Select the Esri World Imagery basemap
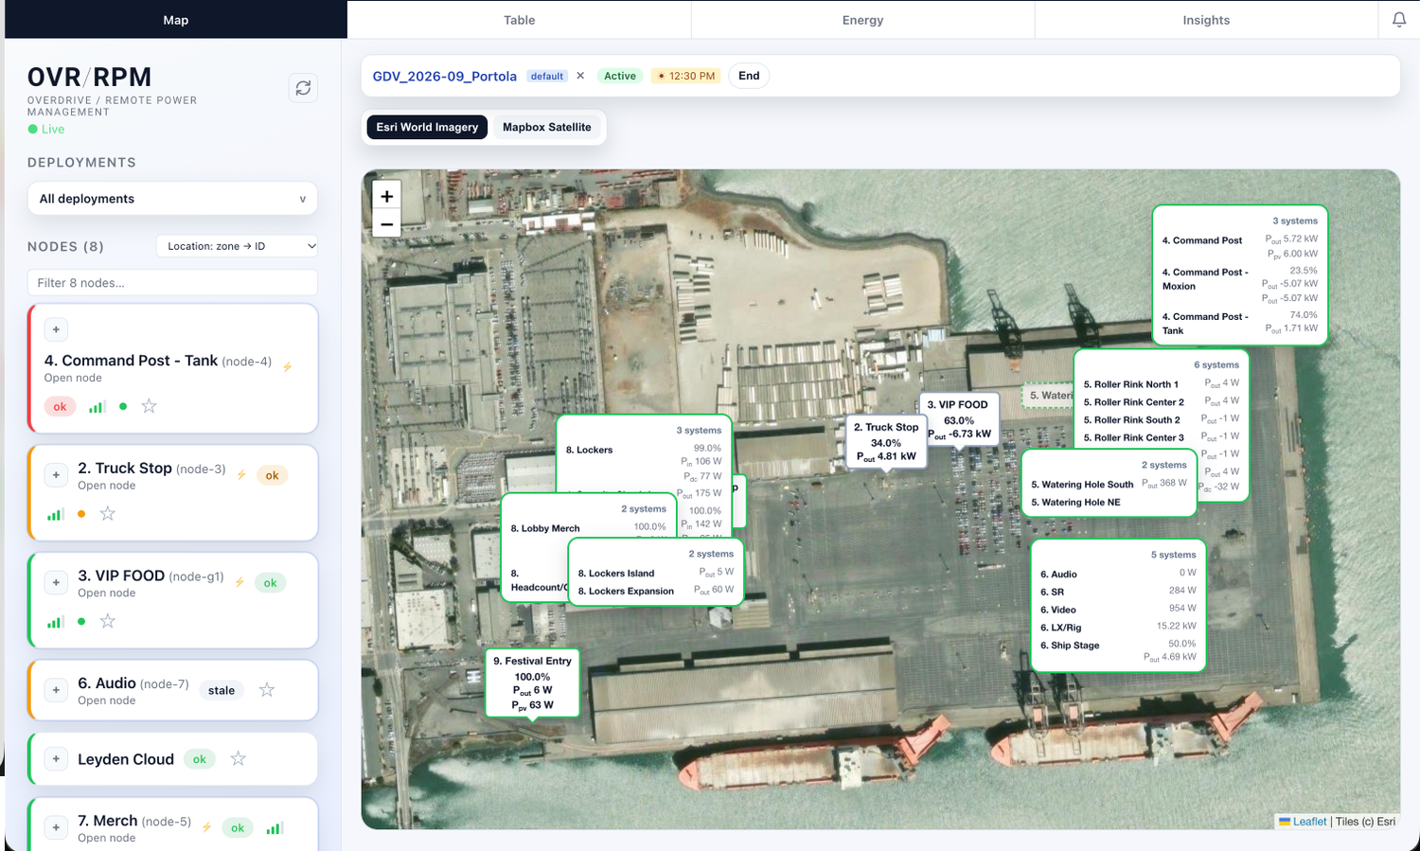 tap(427, 127)
